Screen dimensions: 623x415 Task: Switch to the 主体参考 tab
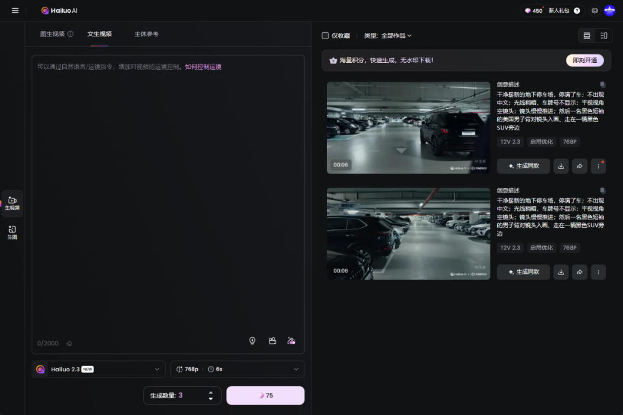click(x=147, y=34)
